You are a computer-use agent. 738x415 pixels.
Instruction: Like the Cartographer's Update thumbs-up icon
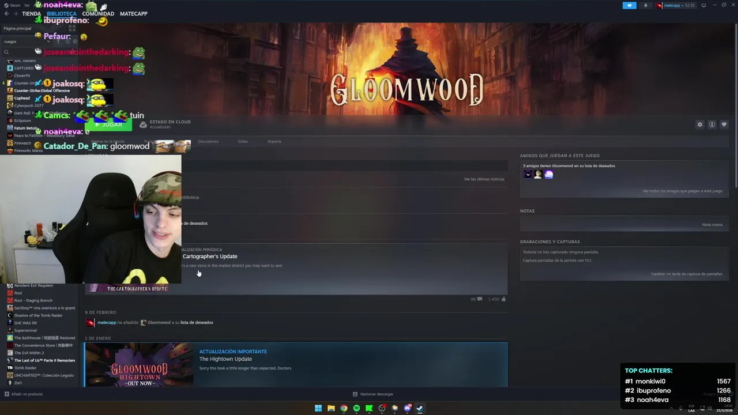click(x=503, y=299)
